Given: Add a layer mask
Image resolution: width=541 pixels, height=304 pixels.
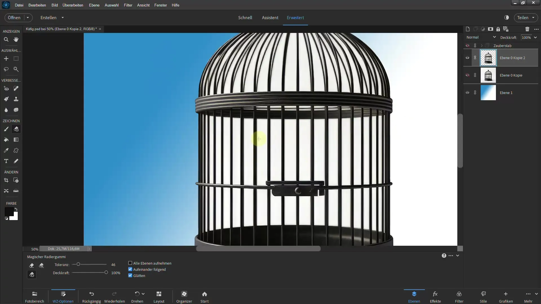Looking at the screenshot, I should point(491,29).
